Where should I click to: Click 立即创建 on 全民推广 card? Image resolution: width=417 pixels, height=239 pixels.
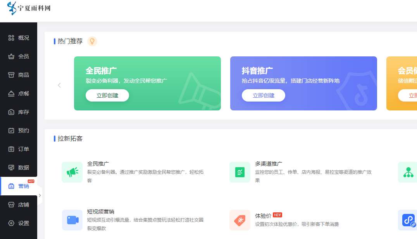(107, 95)
